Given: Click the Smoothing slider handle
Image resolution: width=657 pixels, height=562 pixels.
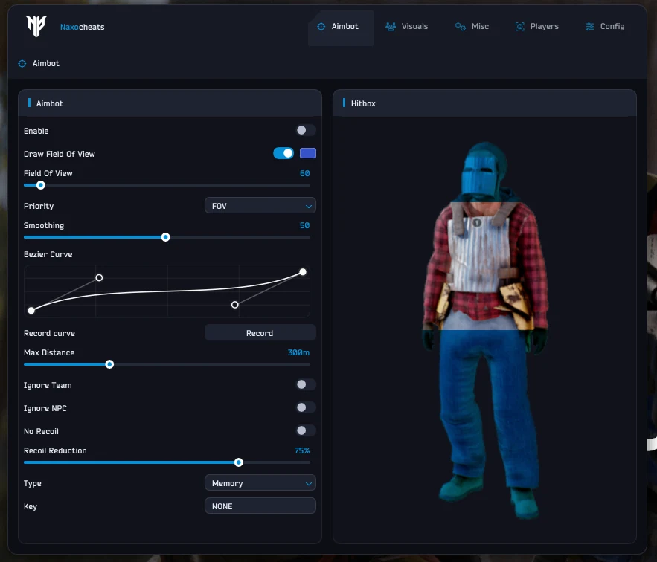Looking at the screenshot, I should [165, 237].
